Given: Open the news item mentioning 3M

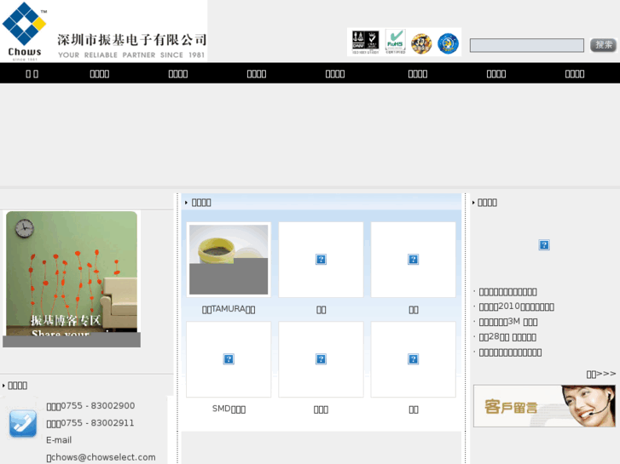Looking at the screenshot, I should (x=508, y=322).
